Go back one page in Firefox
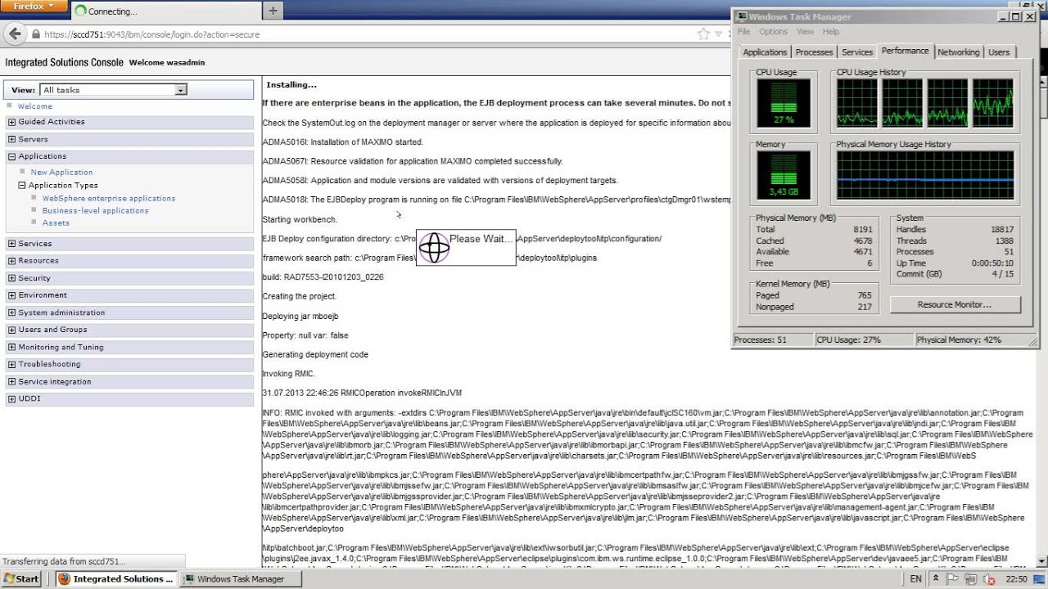Image resolution: width=1048 pixels, height=589 pixels. click(x=14, y=34)
